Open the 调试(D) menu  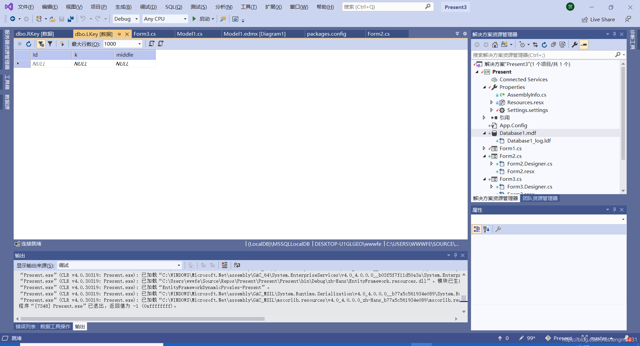(148, 7)
